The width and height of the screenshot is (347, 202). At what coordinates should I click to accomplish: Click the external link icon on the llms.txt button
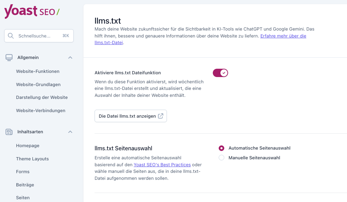coord(160,116)
